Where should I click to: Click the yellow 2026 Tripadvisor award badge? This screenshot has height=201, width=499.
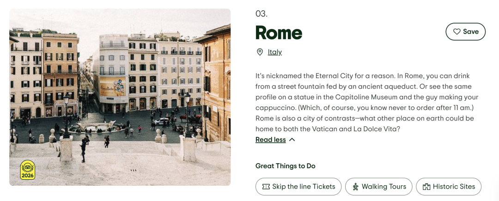(x=28, y=170)
